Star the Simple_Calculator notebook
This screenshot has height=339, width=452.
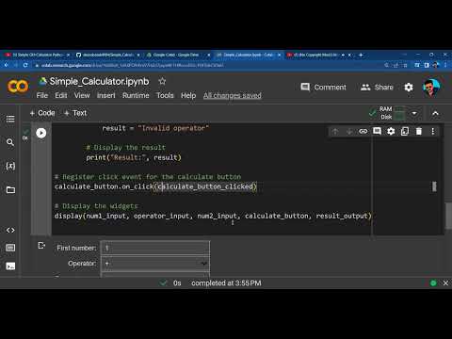click(x=162, y=81)
